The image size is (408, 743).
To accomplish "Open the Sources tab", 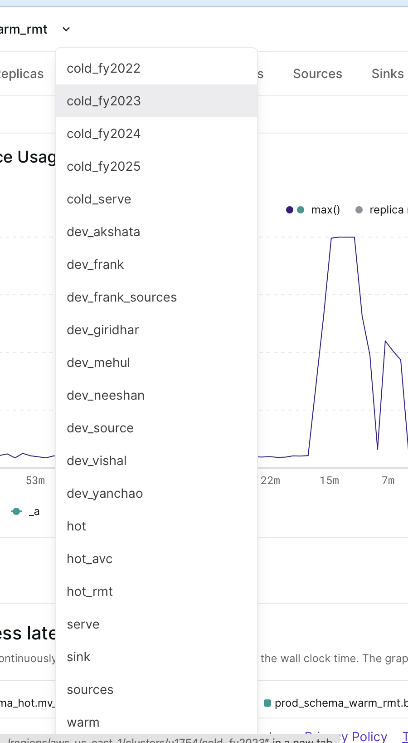I will [x=317, y=74].
